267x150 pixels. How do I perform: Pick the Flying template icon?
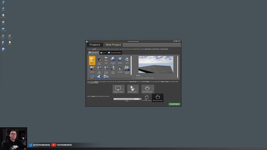click(106, 60)
